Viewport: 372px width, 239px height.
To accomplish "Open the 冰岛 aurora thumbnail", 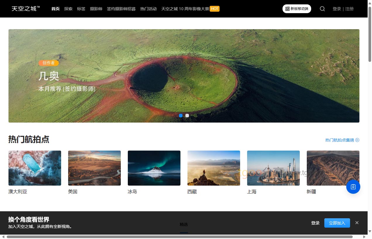I will 154,168.
